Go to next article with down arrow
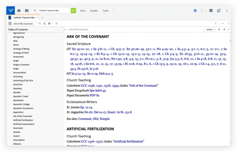The image size is (237, 152). point(224,29)
